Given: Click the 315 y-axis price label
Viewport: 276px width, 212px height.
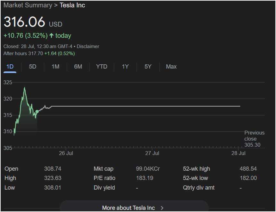Looking at the screenshot, I should [8, 115].
